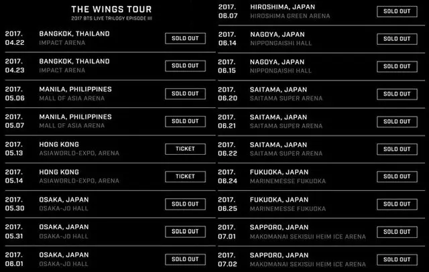Click SOLD OUT for Osaka 05.31

tap(185, 232)
